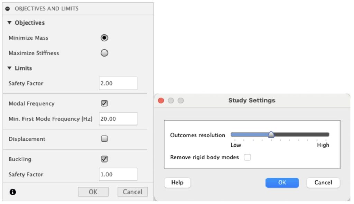Screen dimensions: 354x204
Task: Disable the Buckling limit
Action: point(104,159)
